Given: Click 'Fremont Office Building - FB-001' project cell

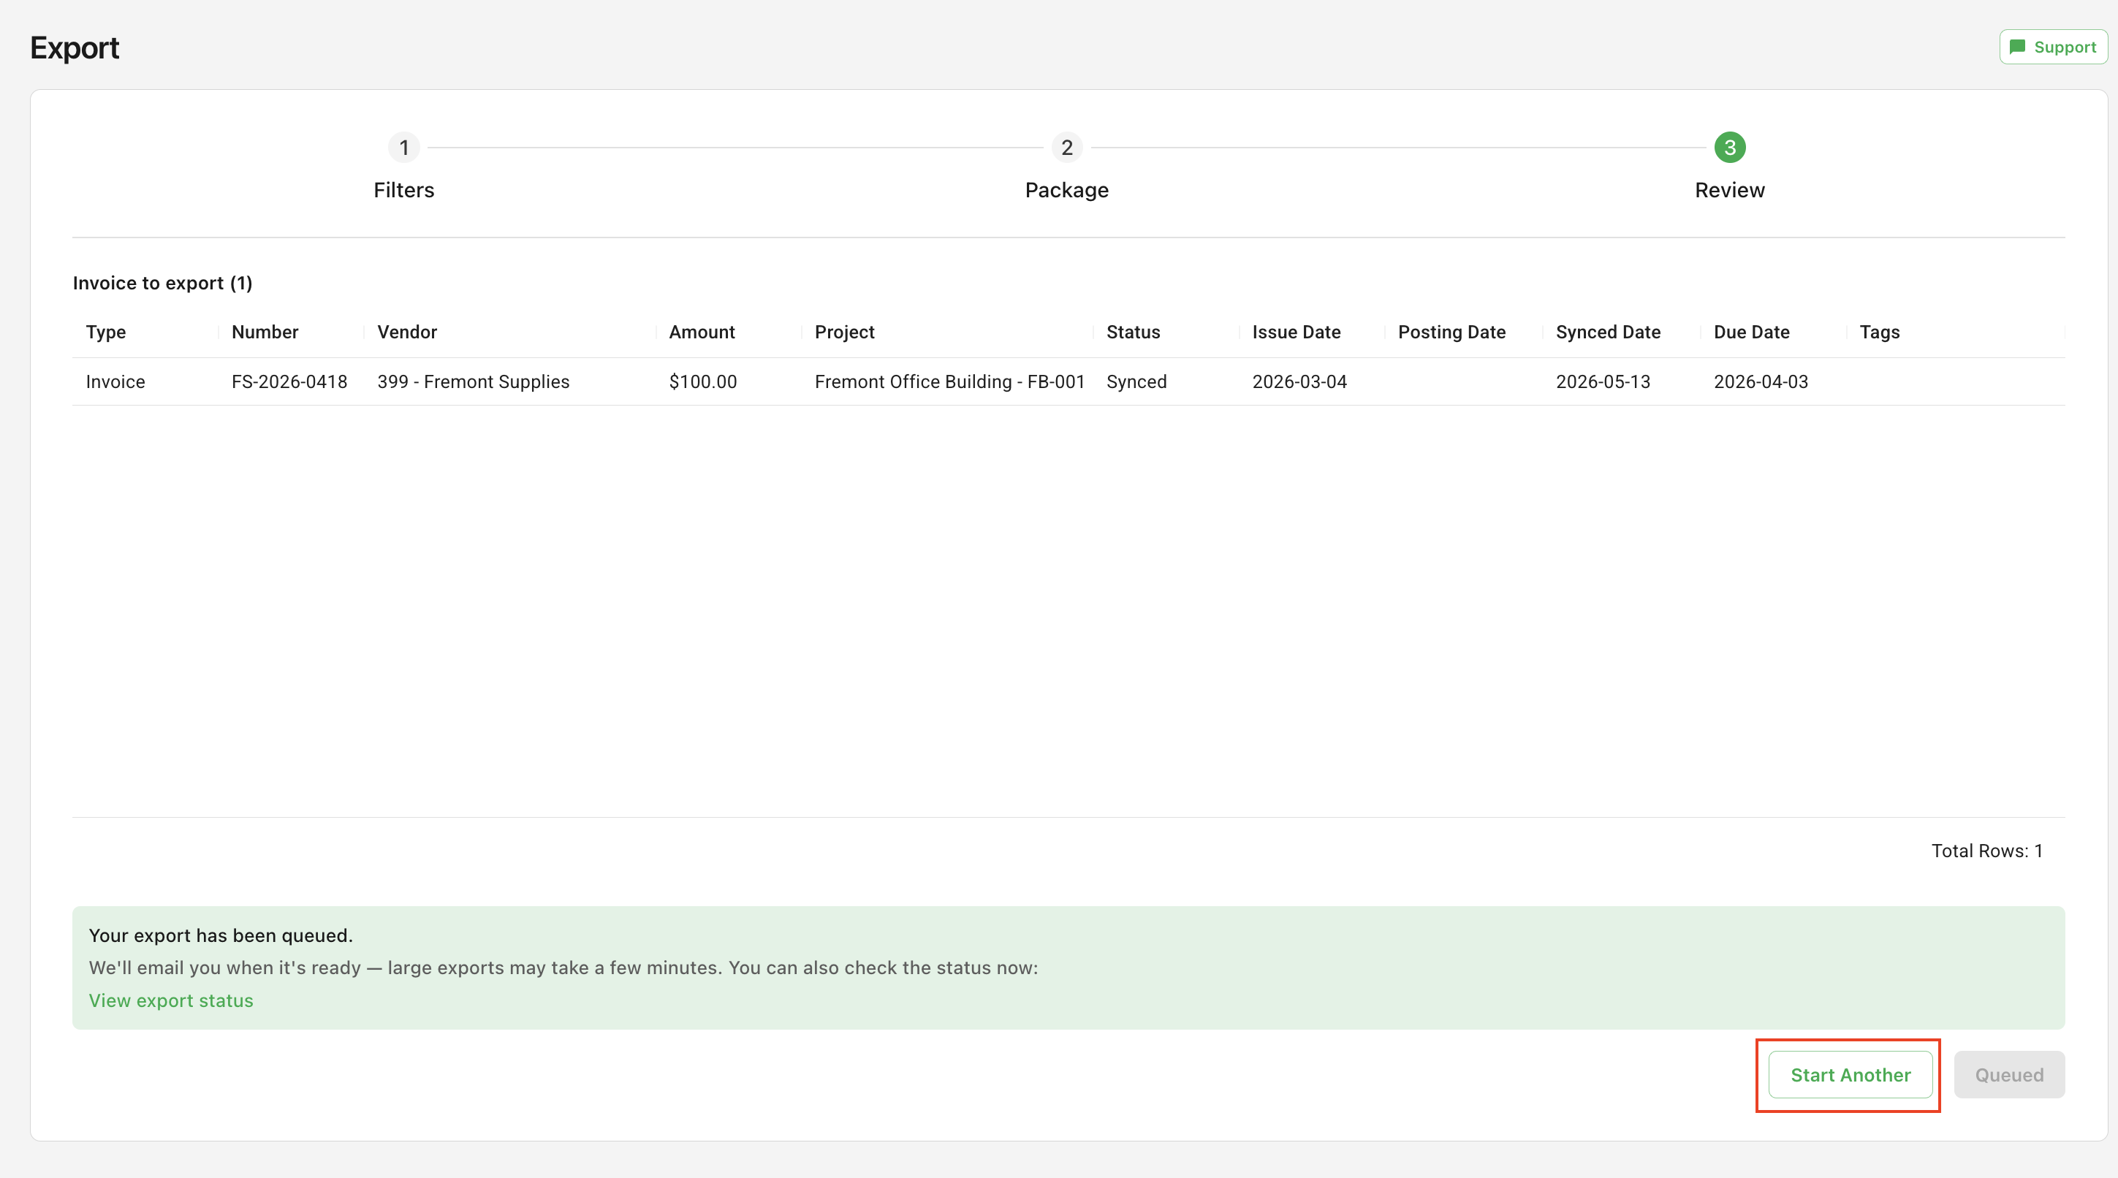Looking at the screenshot, I should [949, 381].
